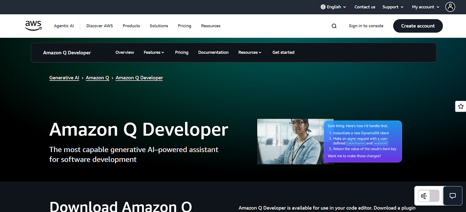Follow the Generative AI breadcrumb link
The image size is (466, 212).
(64, 78)
